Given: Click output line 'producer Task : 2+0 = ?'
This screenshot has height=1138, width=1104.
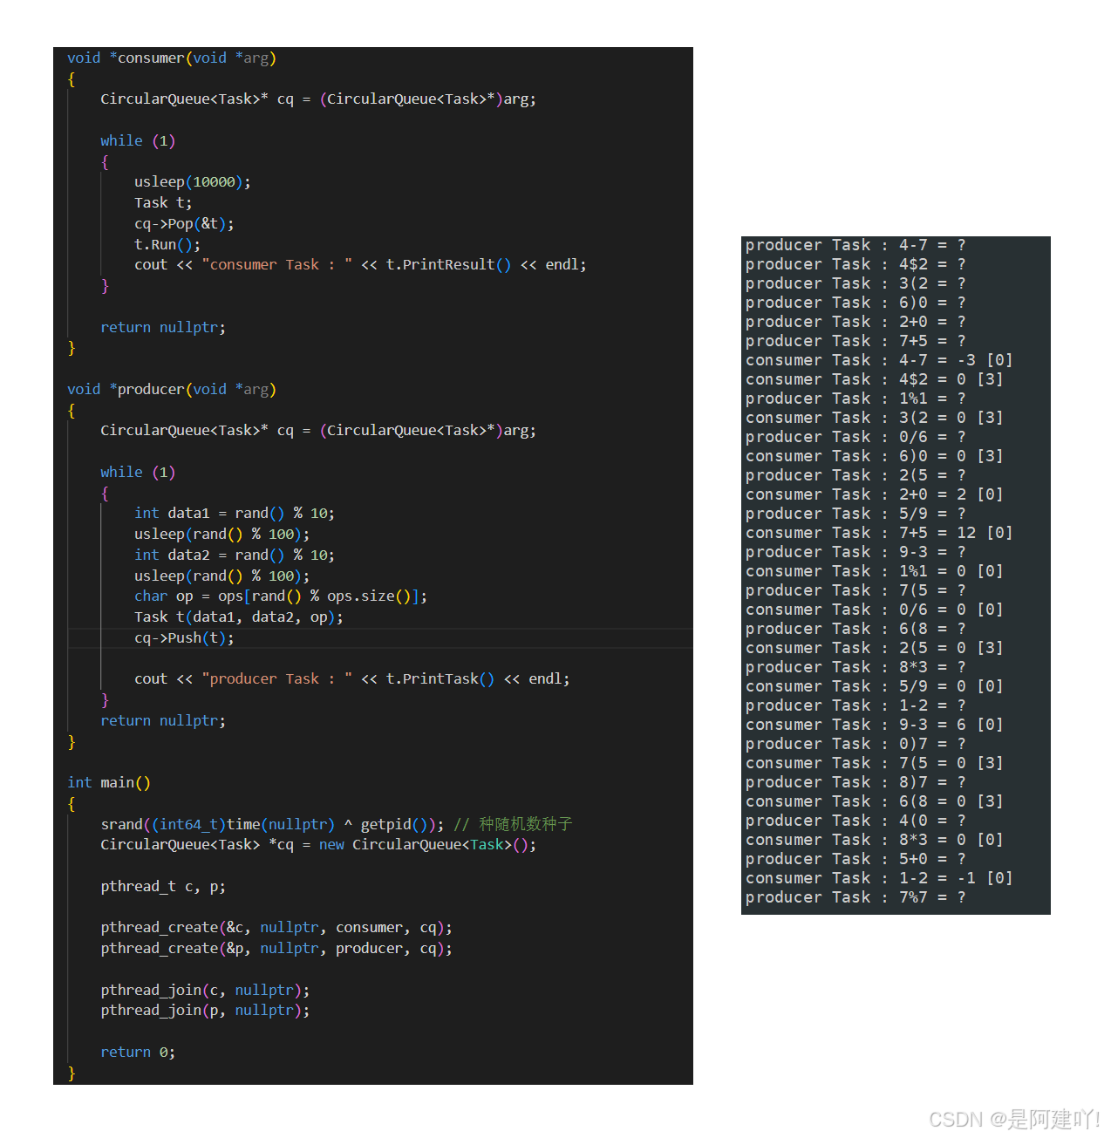Looking at the screenshot, I should (x=855, y=322).
